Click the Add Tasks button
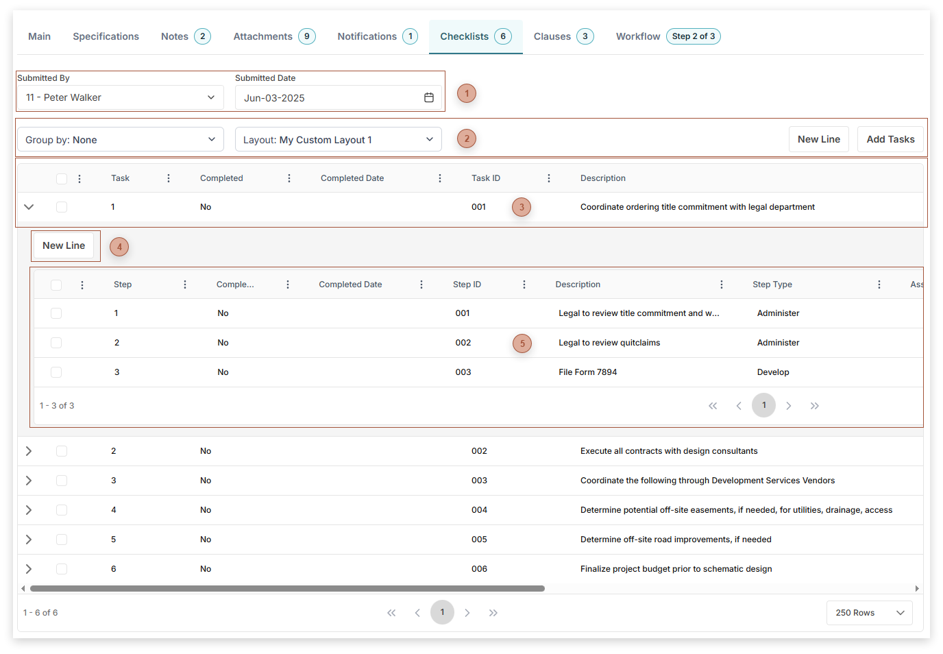943x654 pixels. pyautogui.click(x=890, y=139)
